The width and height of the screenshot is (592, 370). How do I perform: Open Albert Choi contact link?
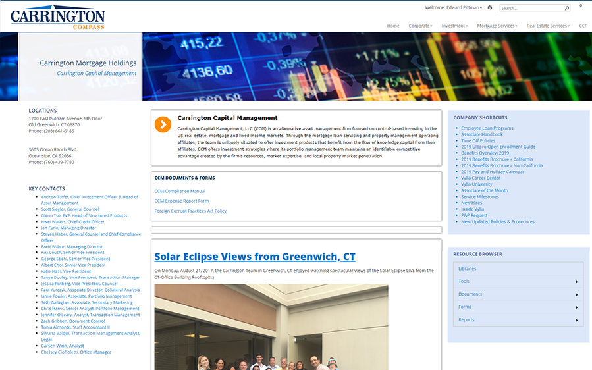coord(73,265)
